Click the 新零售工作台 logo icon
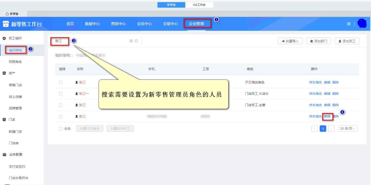Viewport: 371px width, 185px height. pyautogui.click(x=6, y=24)
